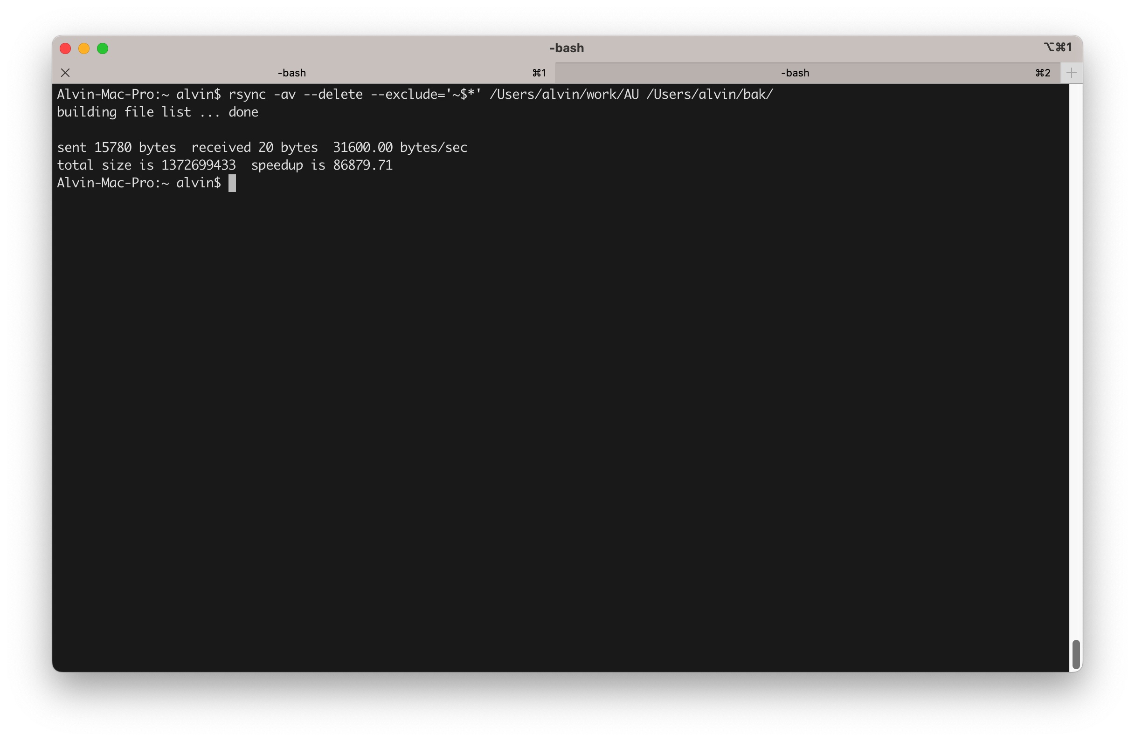Switch to the second -bash tab

807,73
